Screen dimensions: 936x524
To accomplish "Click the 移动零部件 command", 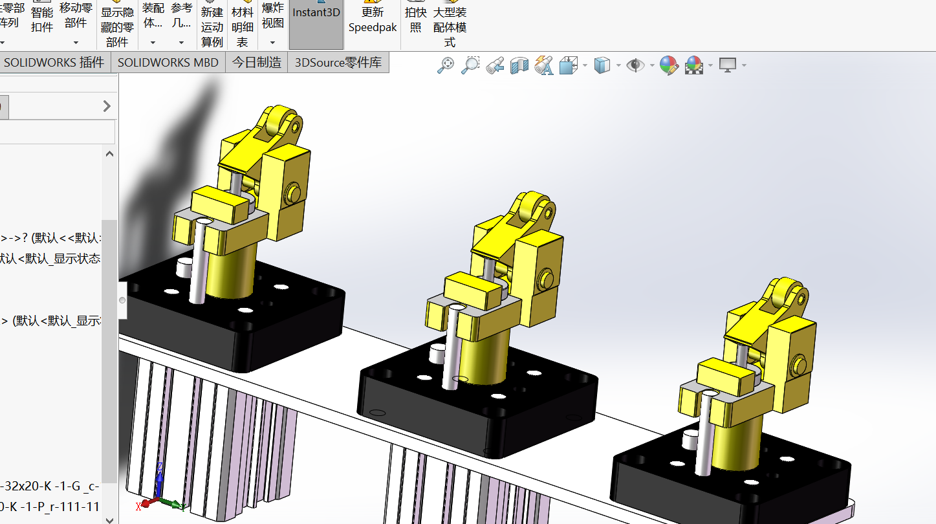I will click(x=76, y=16).
